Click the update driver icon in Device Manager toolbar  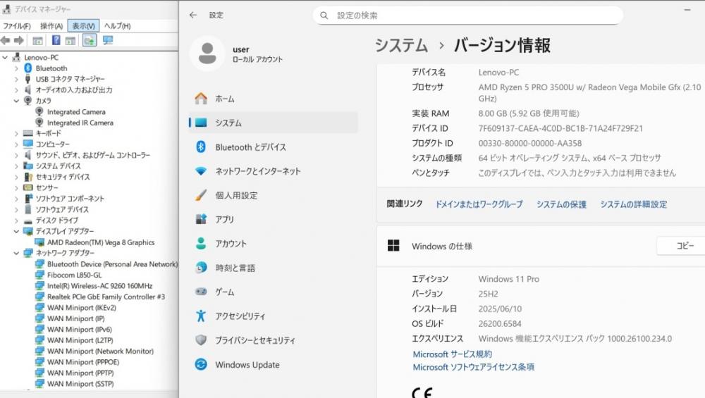pos(89,41)
